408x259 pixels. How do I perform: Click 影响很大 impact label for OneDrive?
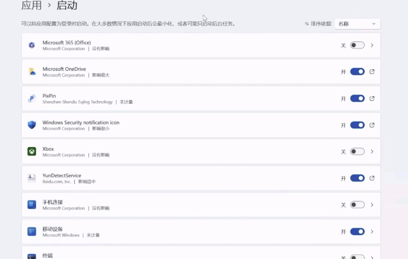pos(101,75)
